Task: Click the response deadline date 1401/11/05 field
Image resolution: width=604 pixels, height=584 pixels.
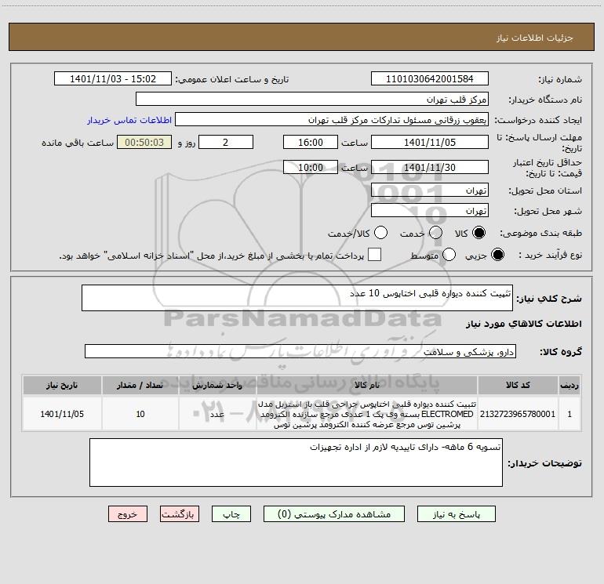Action: 430,143
